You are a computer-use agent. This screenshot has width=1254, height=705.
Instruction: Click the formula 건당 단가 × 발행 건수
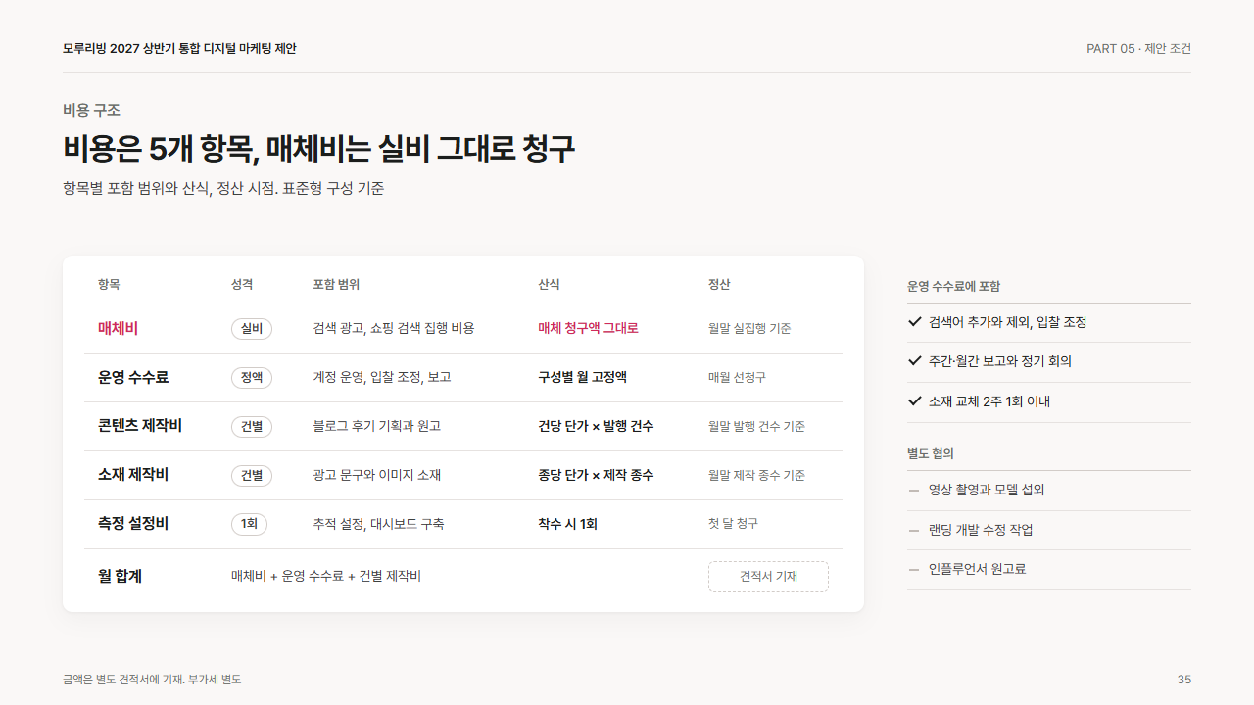(x=596, y=426)
